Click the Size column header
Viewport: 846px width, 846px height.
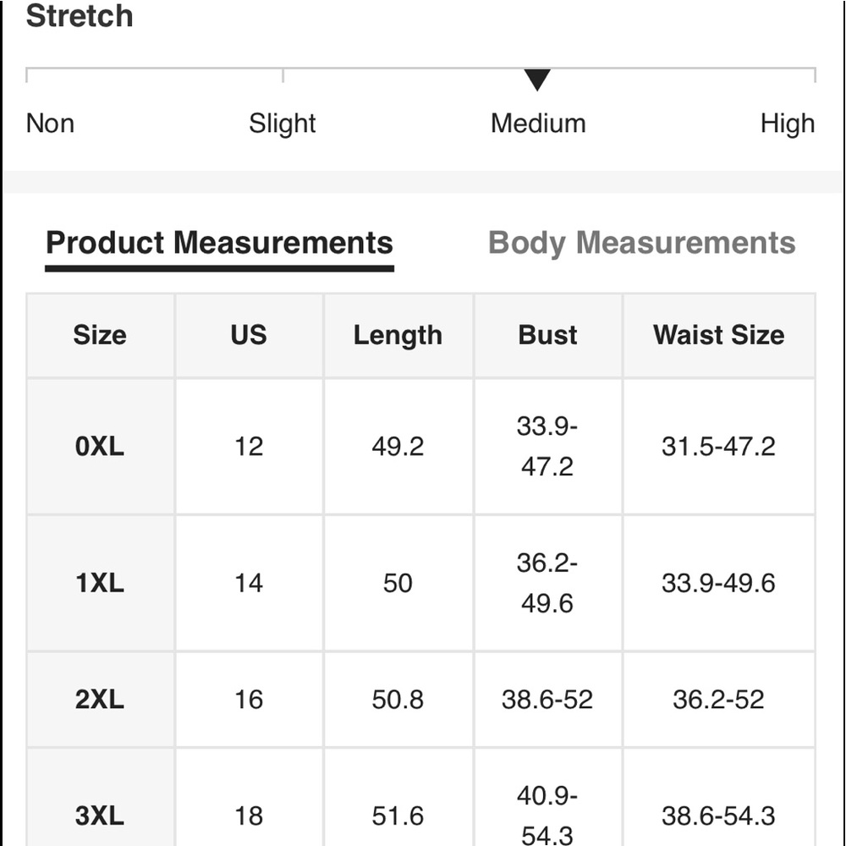[x=100, y=335]
